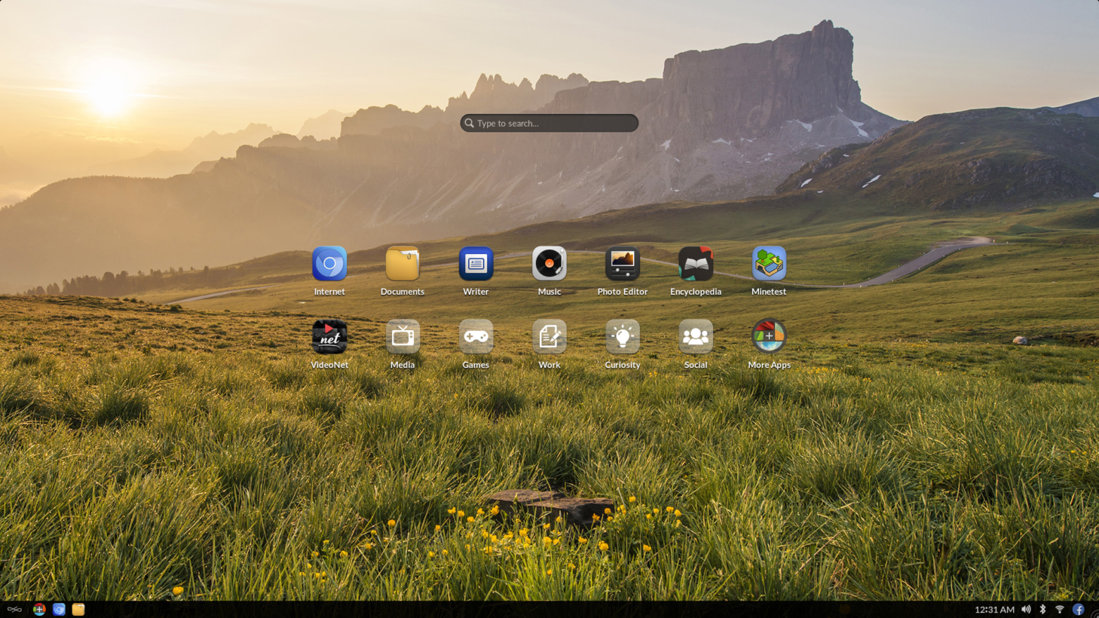
Task: Click the Type to search field
Action: (549, 123)
